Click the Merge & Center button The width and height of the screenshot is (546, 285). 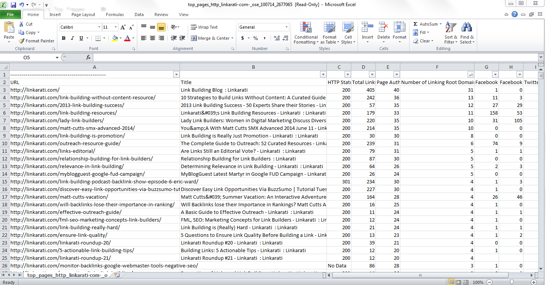(x=210, y=38)
